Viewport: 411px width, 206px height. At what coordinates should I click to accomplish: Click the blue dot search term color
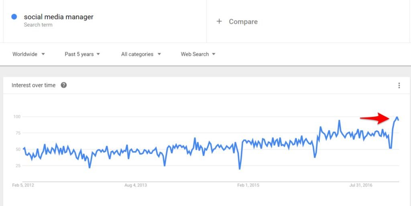[14, 17]
